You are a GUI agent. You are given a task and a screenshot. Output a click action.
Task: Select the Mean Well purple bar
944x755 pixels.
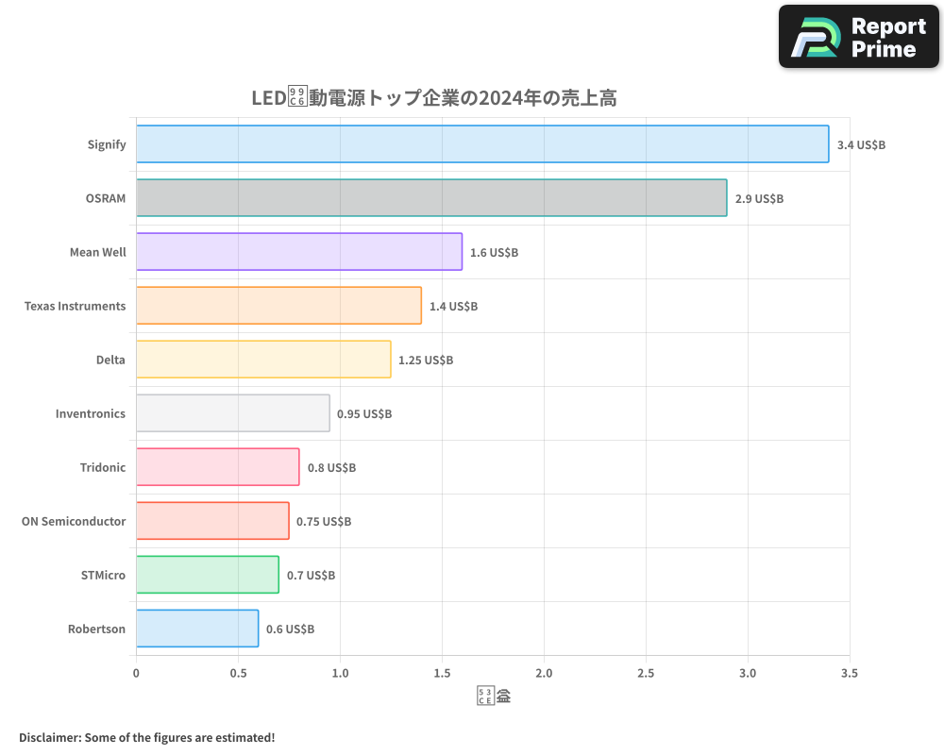297,252
